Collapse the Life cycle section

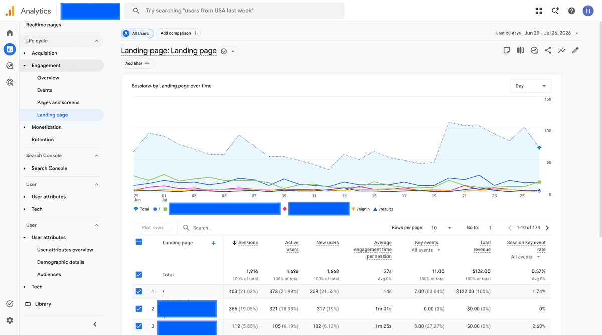point(97,41)
